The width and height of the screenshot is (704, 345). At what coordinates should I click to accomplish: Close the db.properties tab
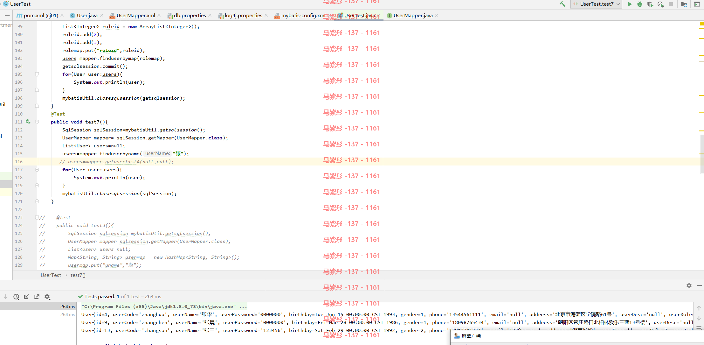click(x=210, y=15)
